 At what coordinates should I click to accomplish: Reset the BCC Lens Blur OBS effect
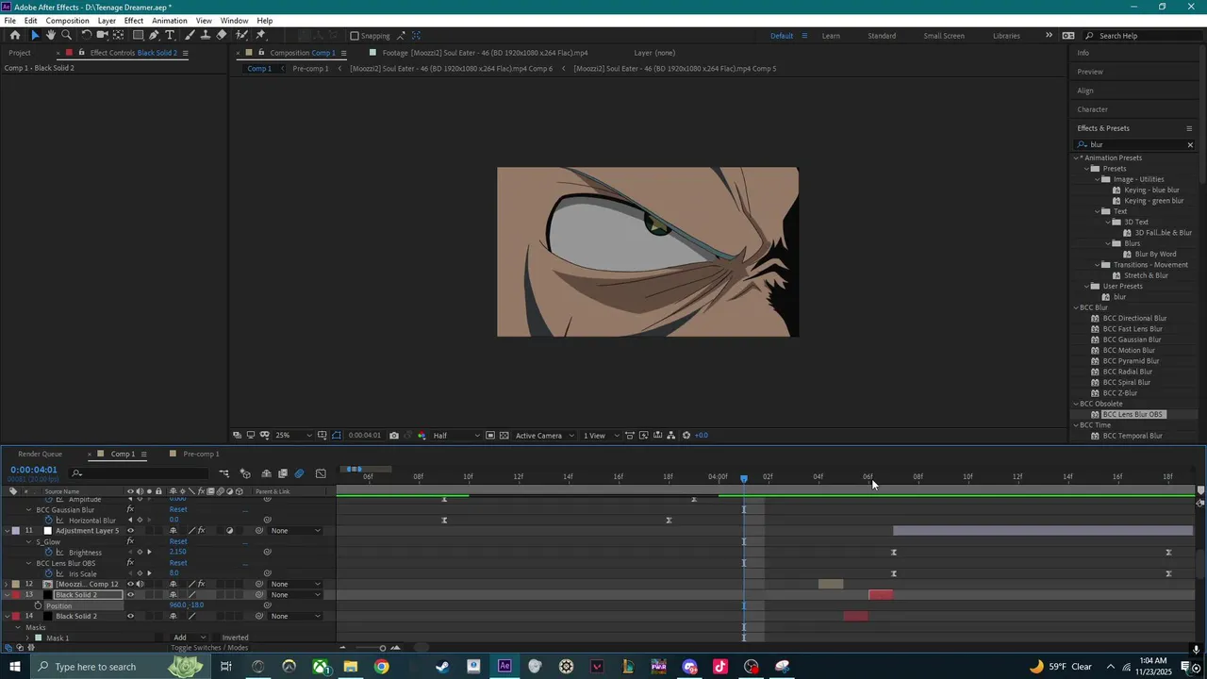(178, 563)
